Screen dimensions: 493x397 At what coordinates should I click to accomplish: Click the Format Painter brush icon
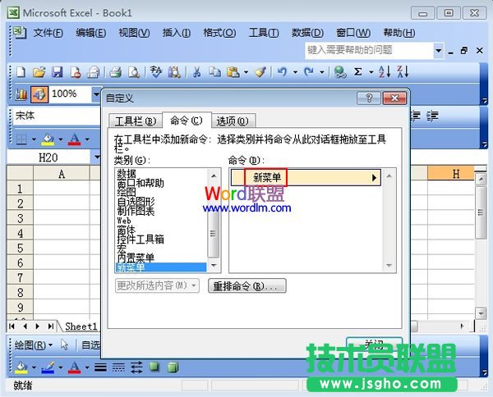click(x=260, y=72)
